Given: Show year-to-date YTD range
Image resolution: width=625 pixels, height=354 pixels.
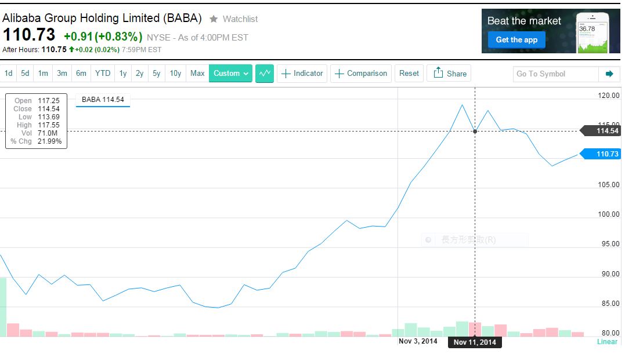Looking at the screenshot, I should [103, 73].
